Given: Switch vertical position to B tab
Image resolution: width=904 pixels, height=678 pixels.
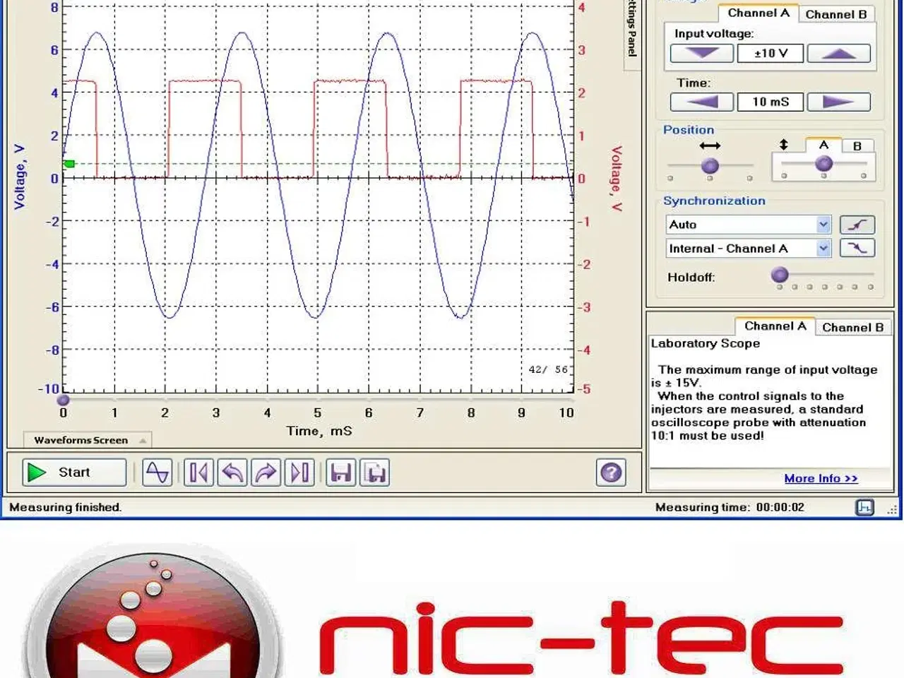Looking at the screenshot, I should coord(857,145).
